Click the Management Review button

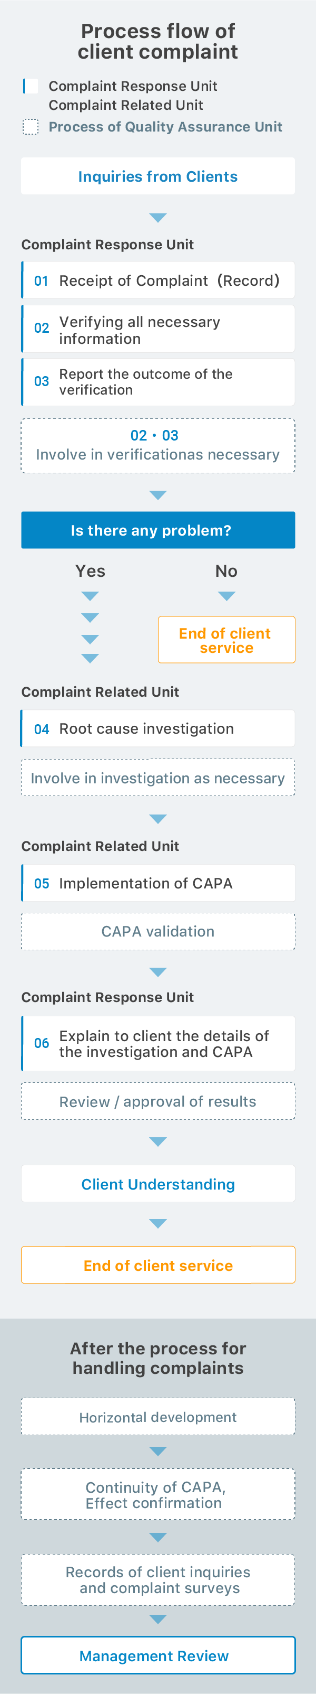click(158, 1655)
